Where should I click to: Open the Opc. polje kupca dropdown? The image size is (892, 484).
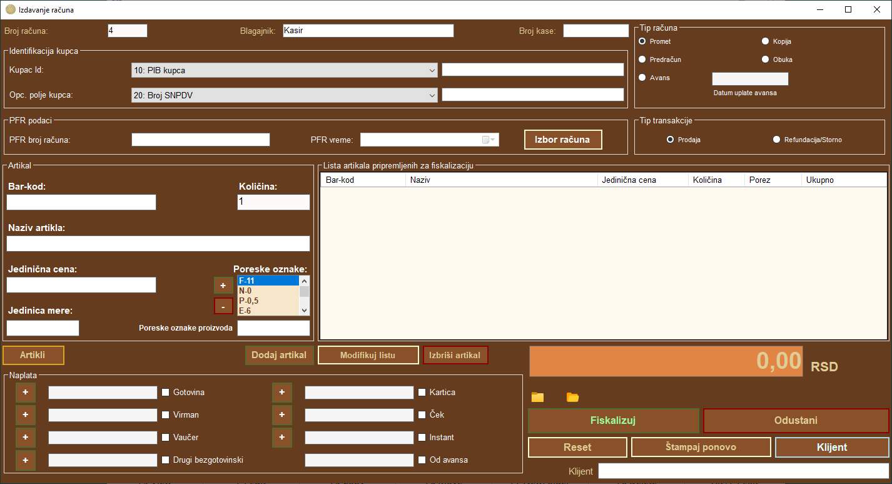pyautogui.click(x=285, y=95)
